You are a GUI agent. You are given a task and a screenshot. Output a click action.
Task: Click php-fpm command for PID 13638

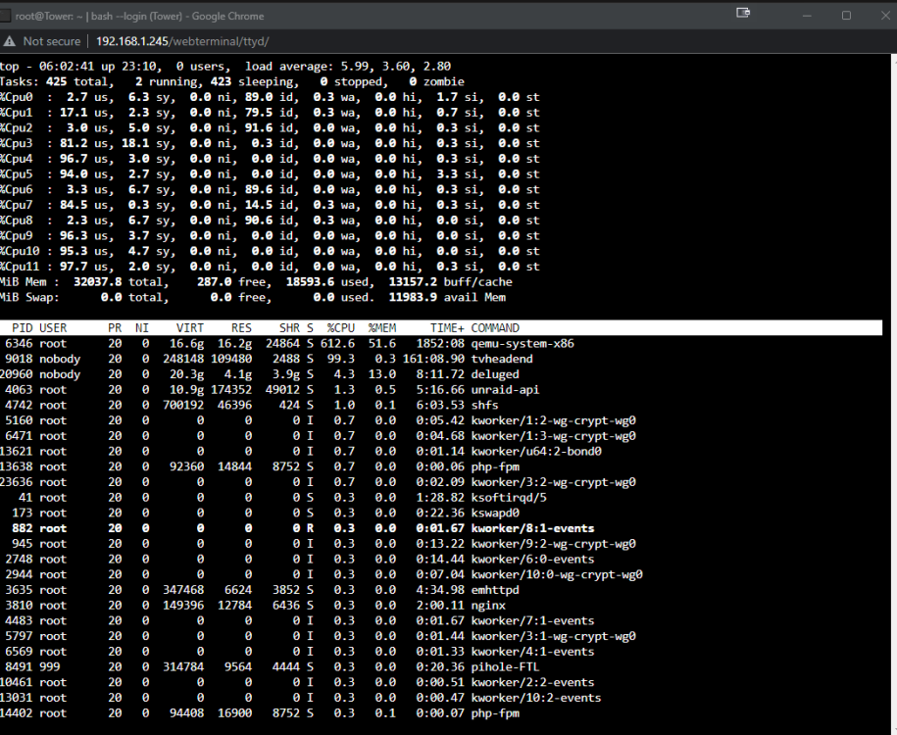point(495,466)
